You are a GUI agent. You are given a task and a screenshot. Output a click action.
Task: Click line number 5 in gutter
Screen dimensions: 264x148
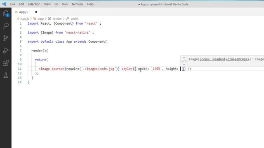pos(21,42)
